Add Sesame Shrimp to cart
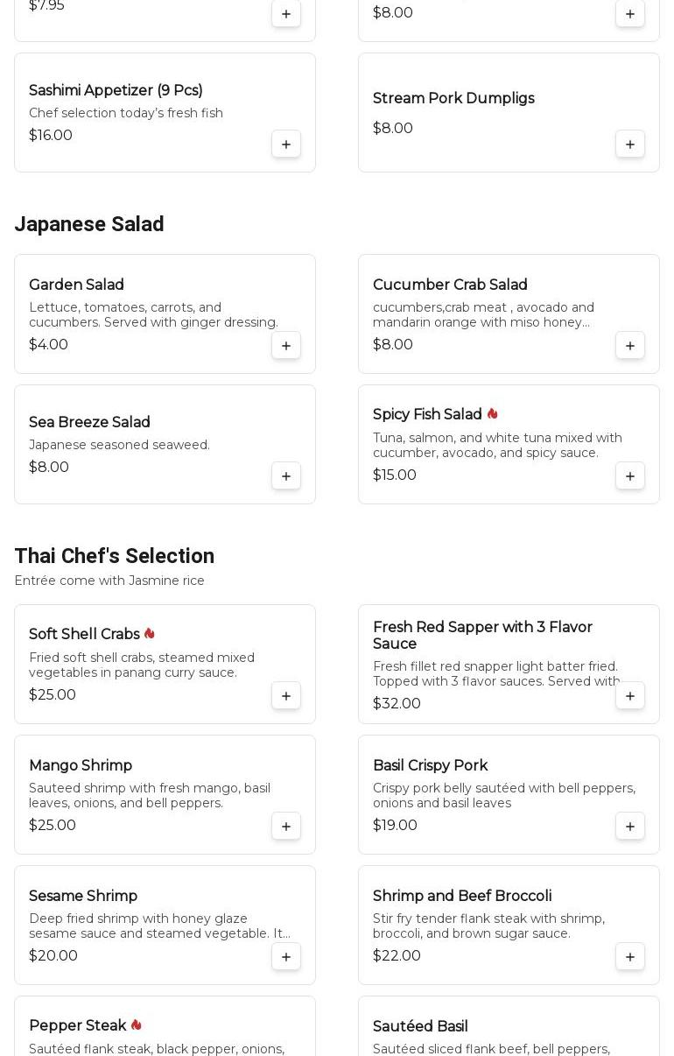Viewport: 674px width, 1056px height. click(x=286, y=956)
